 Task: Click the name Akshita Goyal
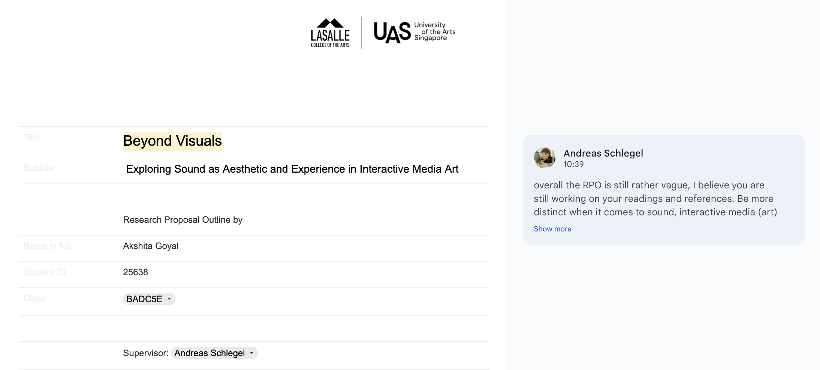pyautogui.click(x=151, y=246)
